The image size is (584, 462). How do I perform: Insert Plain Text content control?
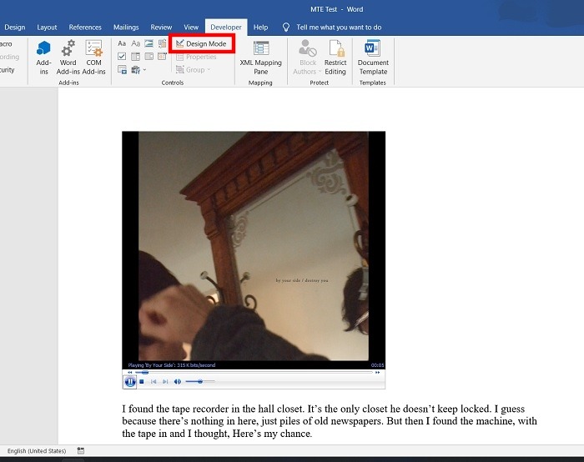point(135,43)
